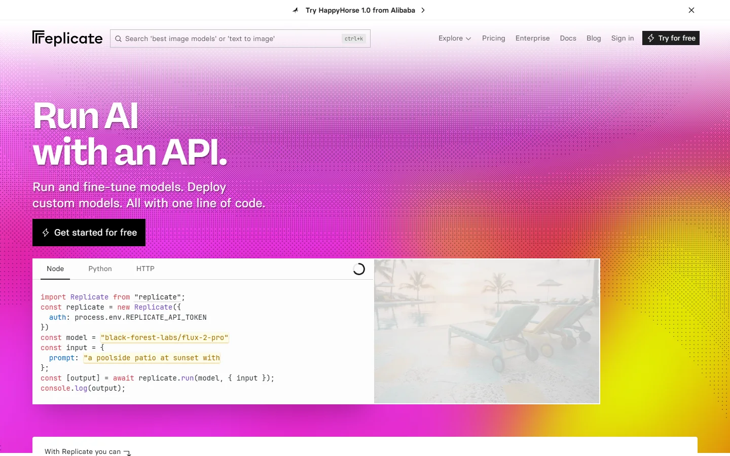Click the Try for free button

[x=671, y=38]
